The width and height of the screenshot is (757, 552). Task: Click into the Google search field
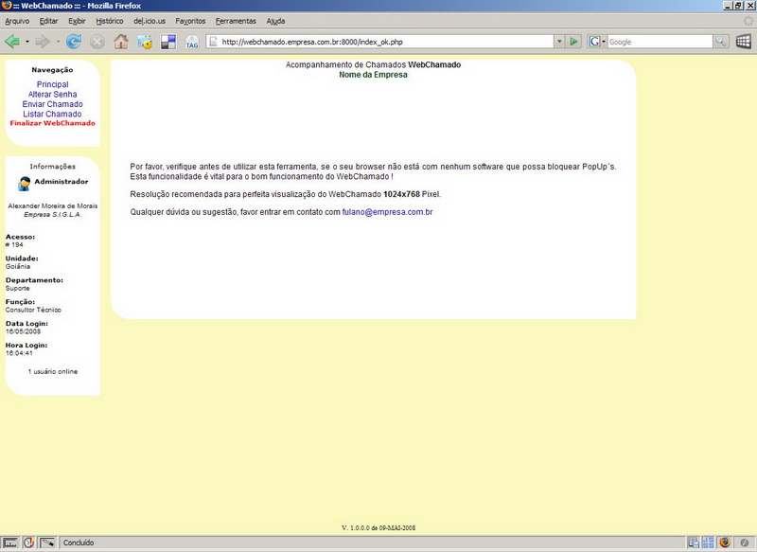tap(658, 42)
